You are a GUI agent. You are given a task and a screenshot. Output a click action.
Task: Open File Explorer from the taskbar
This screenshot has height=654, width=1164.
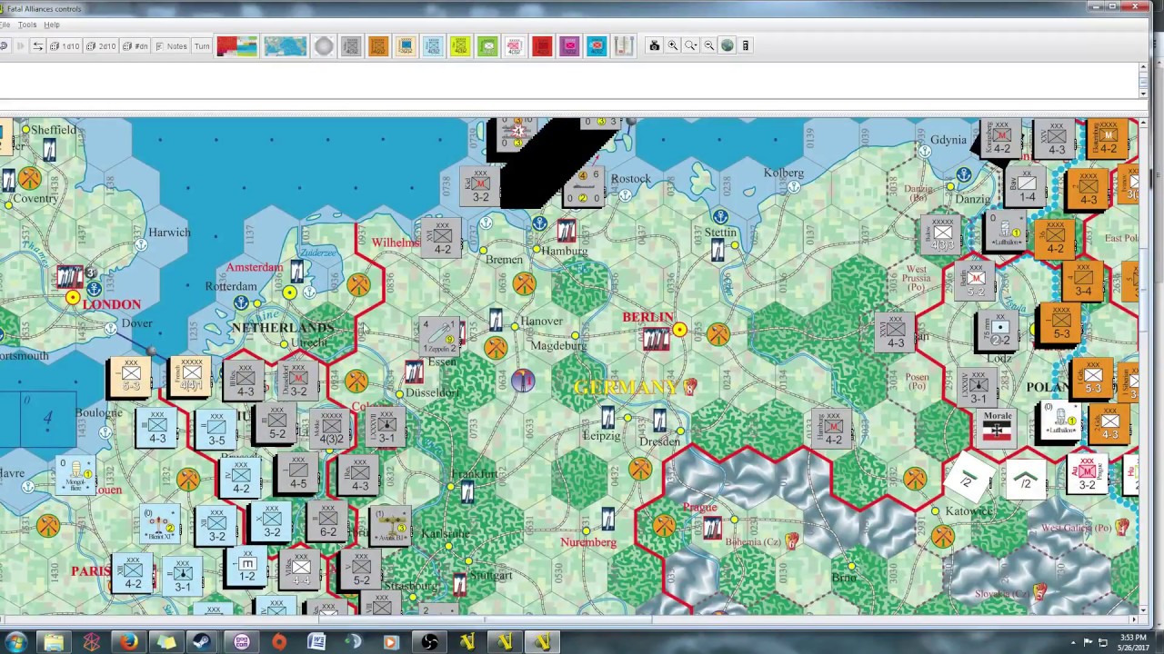tap(54, 642)
